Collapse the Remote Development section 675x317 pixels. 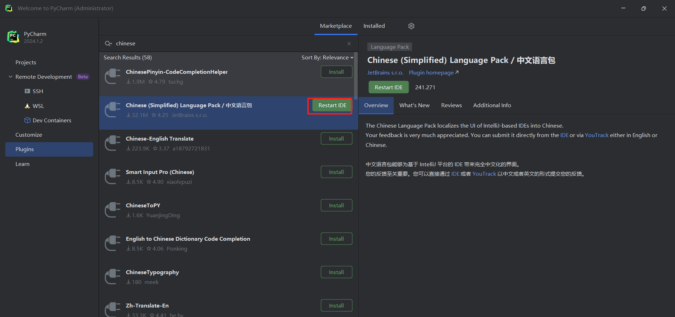click(11, 77)
